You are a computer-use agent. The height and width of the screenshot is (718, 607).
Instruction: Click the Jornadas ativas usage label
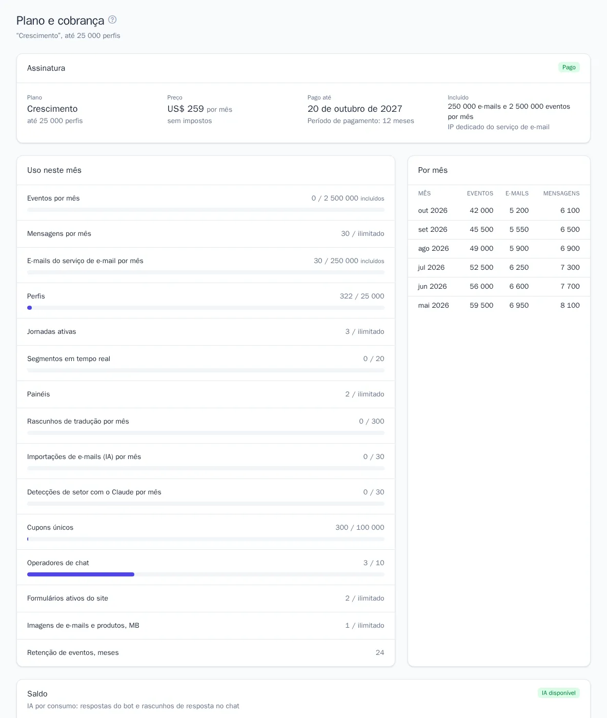click(x=51, y=332)
